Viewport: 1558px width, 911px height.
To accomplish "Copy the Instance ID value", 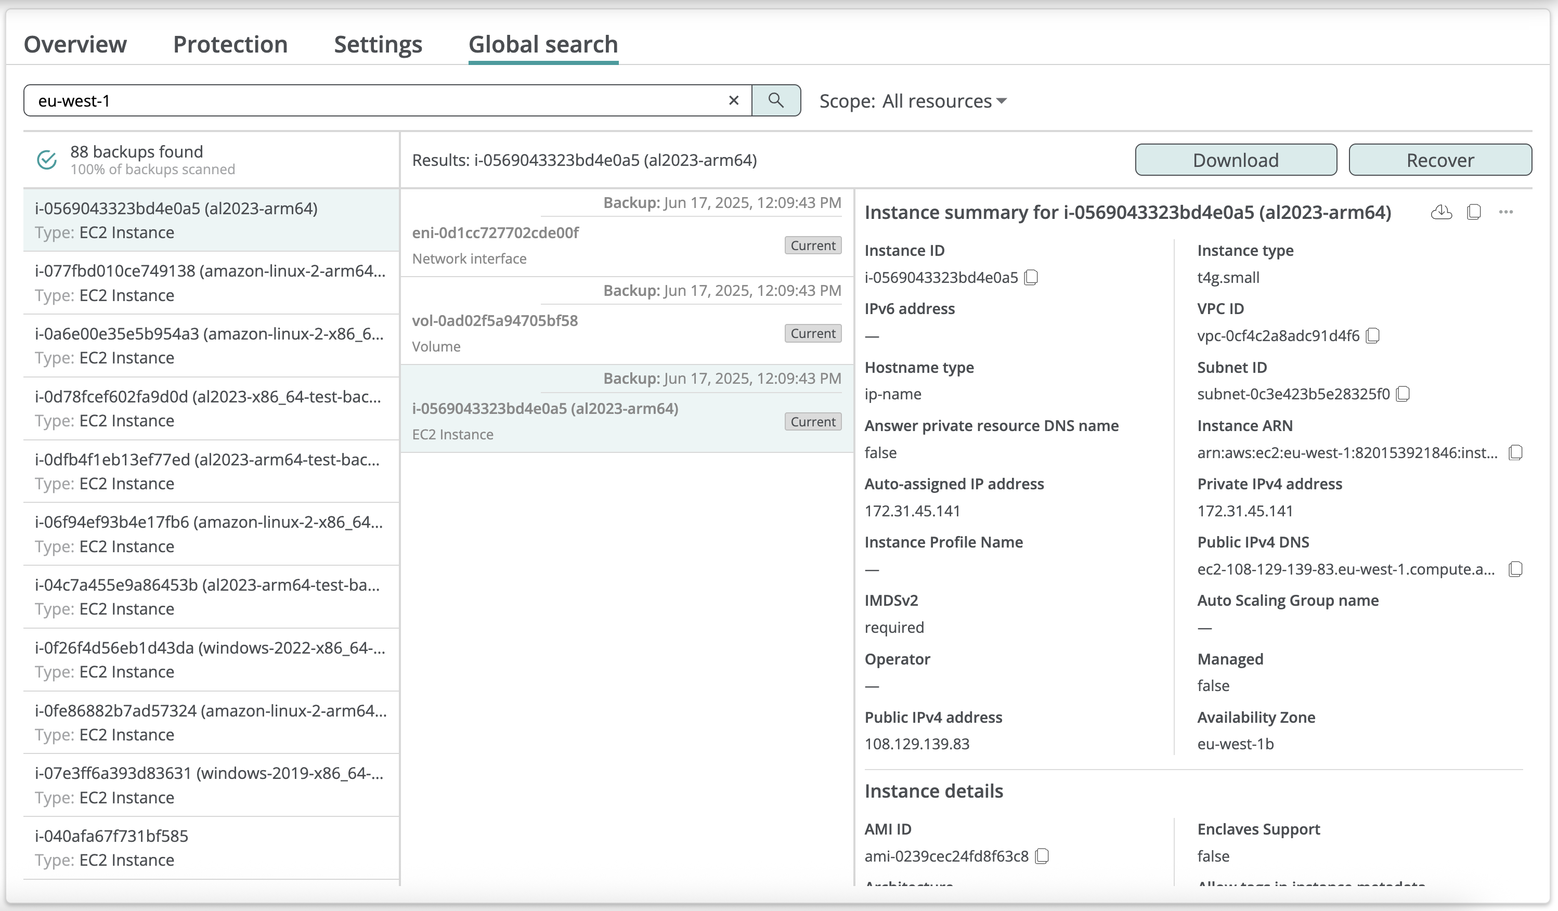I will 1031,278.
